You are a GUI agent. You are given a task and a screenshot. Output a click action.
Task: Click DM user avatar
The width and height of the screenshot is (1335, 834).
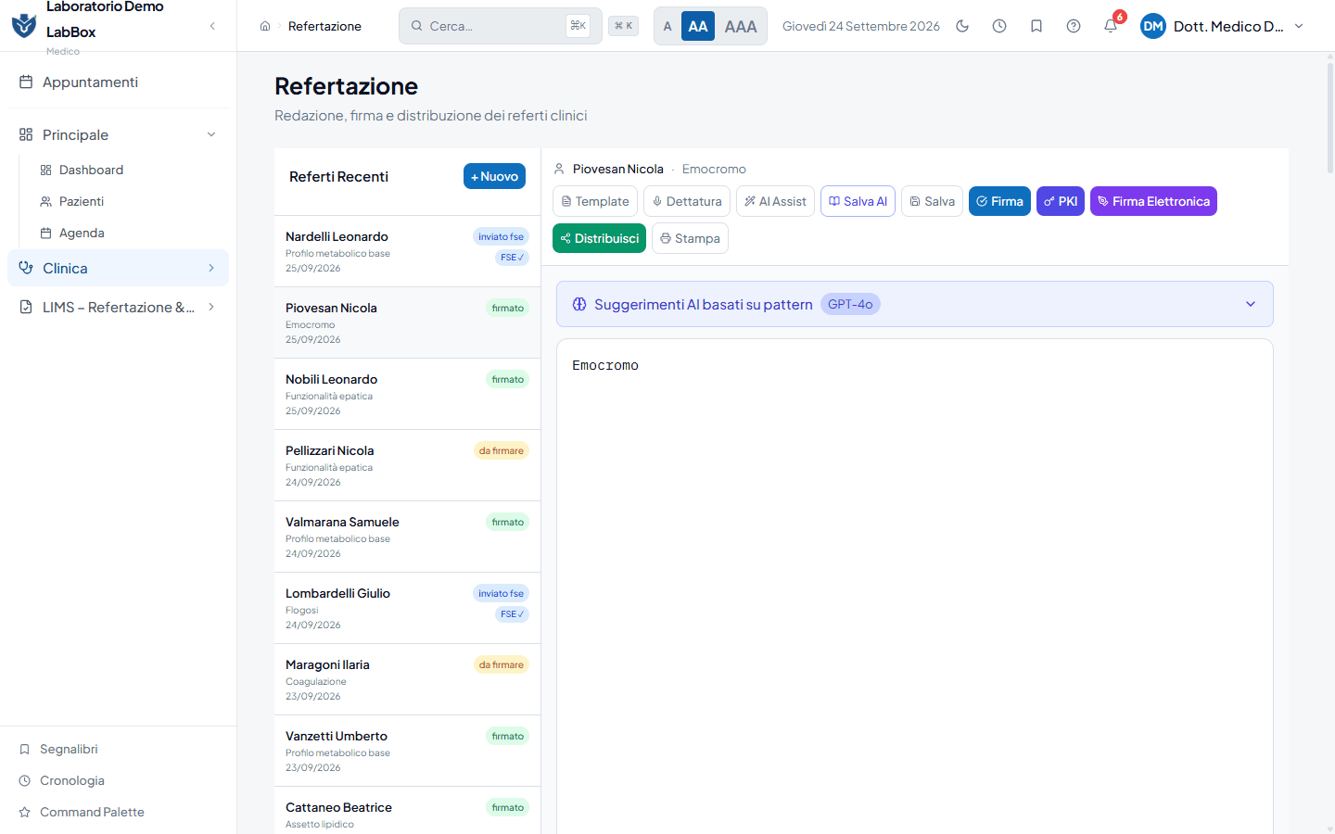click(x=1153, y=26)
